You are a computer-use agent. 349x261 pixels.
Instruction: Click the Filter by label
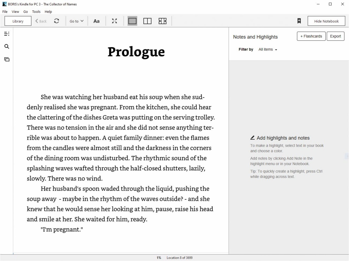pos(246,49)
